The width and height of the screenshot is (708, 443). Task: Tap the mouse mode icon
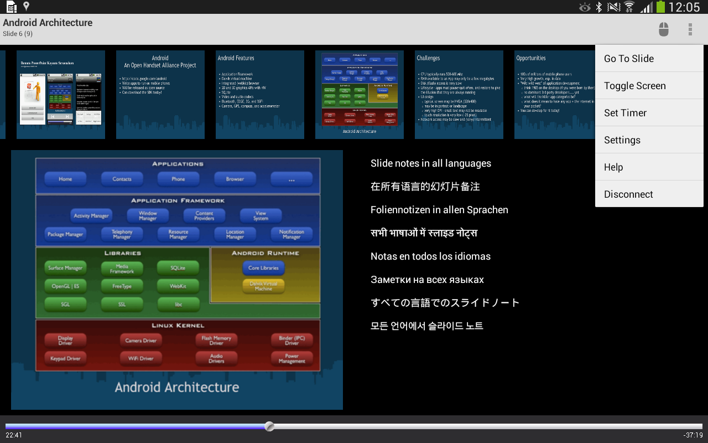(x=664, y=29)
